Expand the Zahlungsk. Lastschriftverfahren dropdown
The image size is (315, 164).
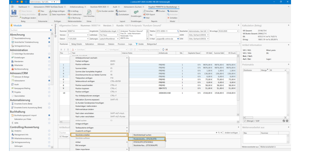[118, 39]
